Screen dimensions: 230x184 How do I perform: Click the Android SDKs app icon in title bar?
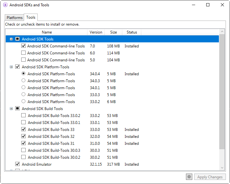[5, 5]
